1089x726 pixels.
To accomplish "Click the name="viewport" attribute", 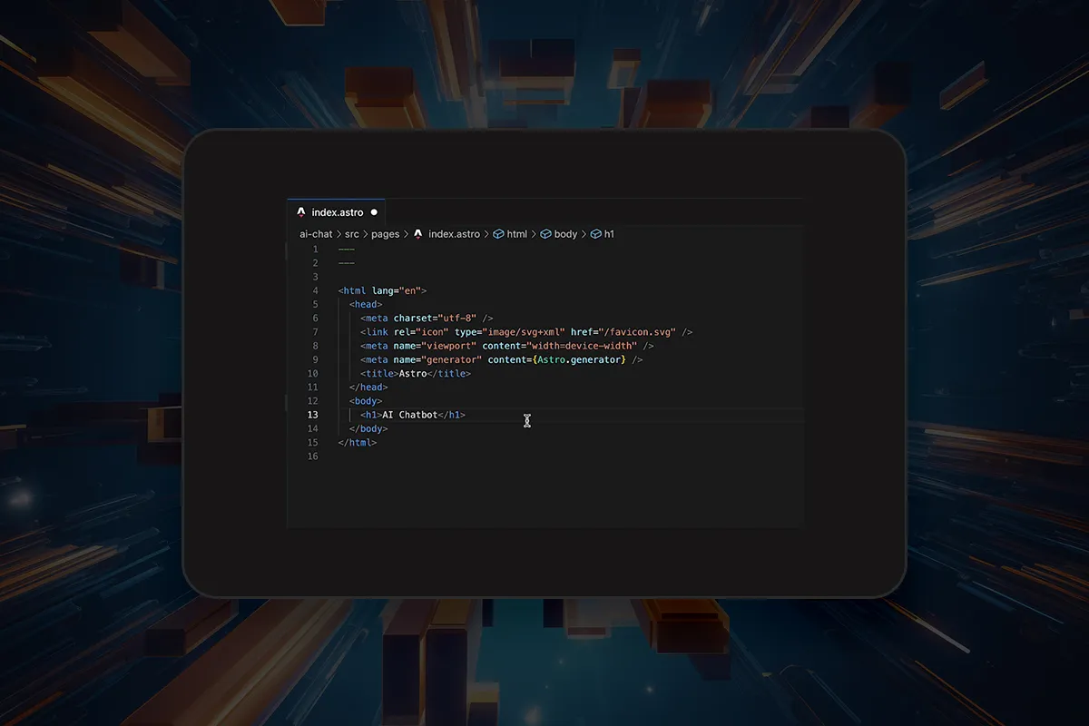I will (x=435, y=346).
